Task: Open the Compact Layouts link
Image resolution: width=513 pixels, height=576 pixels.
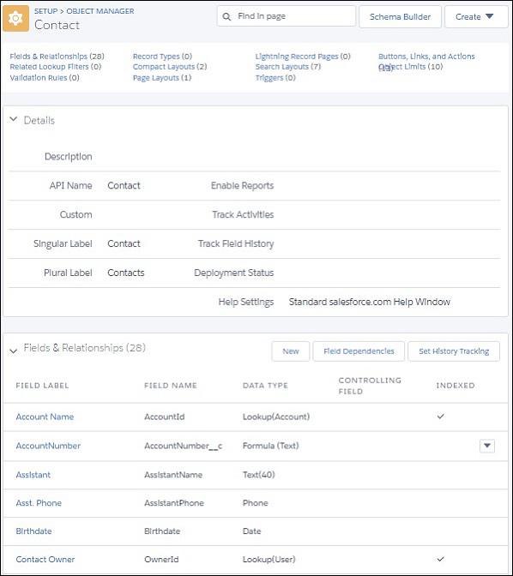Action: [x=170, y=67]
